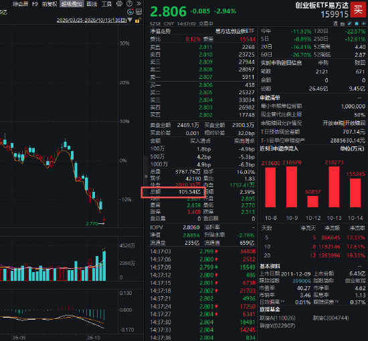Click the bell alert icon
The height and width of the screenshot is (341, 368).
[357, 23]
